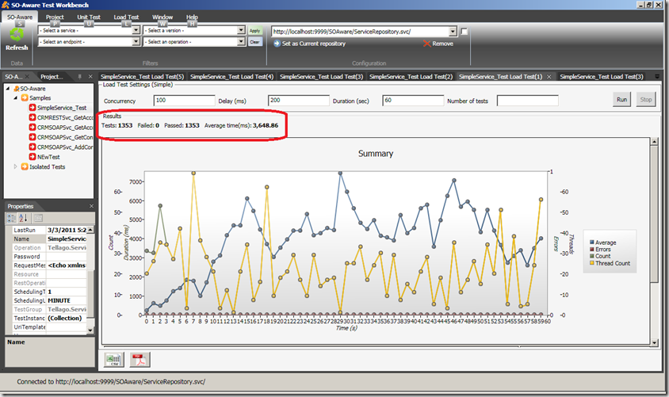Image resolution: width=669 pixels, height=397 pixels.
Task: Export results with the CSV icon
Action: click(x=114, y=360)
